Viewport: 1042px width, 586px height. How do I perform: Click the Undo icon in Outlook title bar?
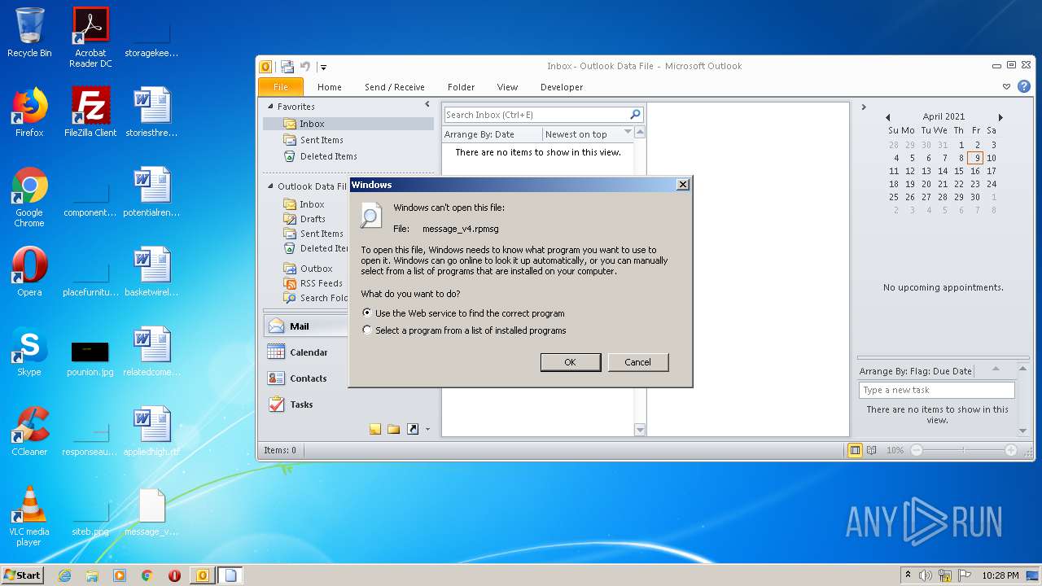(x=305, y=67)
